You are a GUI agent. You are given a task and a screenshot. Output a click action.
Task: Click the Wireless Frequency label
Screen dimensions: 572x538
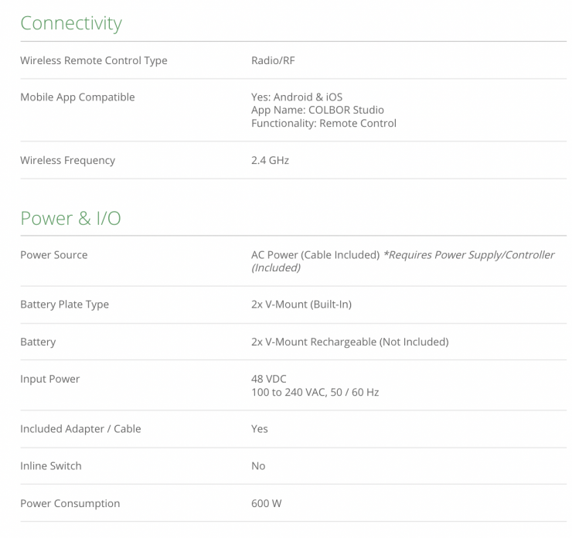[x=68, y=160]
